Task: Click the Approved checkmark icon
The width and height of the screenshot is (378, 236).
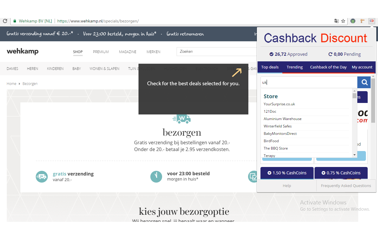Action: (271, 54)
